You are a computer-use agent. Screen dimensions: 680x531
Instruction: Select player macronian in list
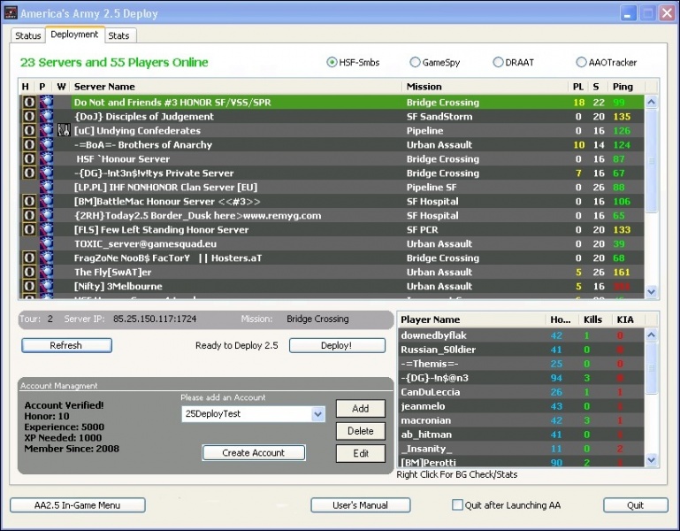pos(522,420)
